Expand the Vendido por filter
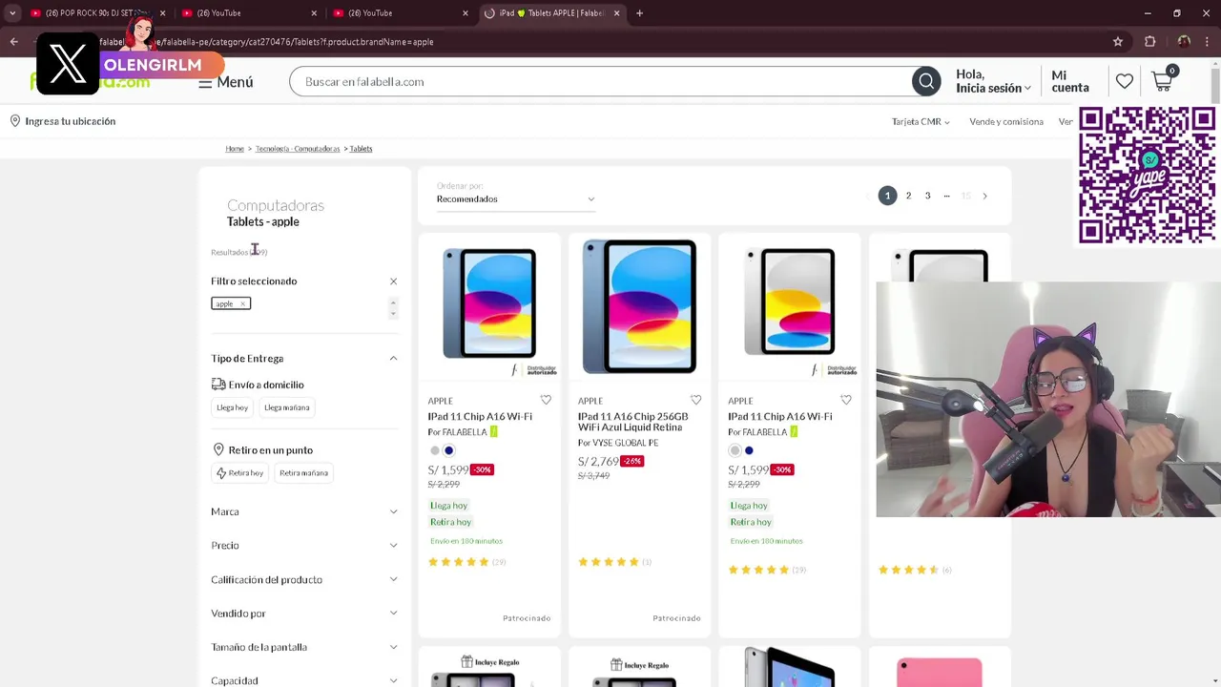Screen dimensions: 1221x687 tap(304, 613)
